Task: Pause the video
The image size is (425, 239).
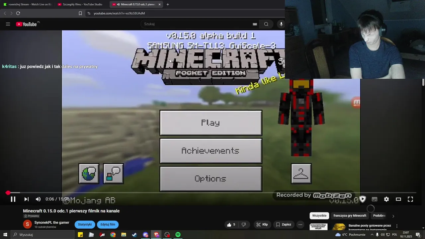Action: pyautogui.click(x=13, y=199)
